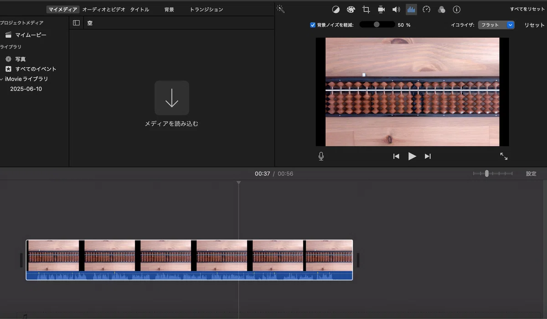Click the プロジェクトメディア section heading
547x319 pixels.
23,23
